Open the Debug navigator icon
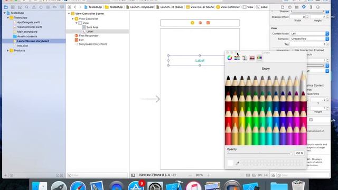The width and height of the screenshot is (338, 190). (x=48, y=7)
